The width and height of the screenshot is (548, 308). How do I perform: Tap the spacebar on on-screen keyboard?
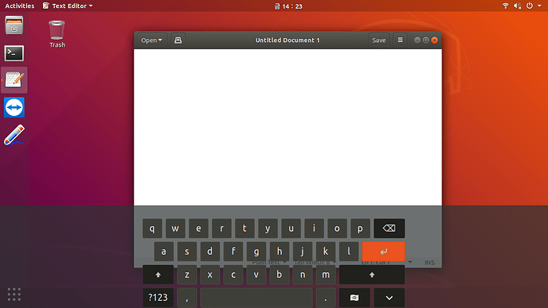(257, 298)
